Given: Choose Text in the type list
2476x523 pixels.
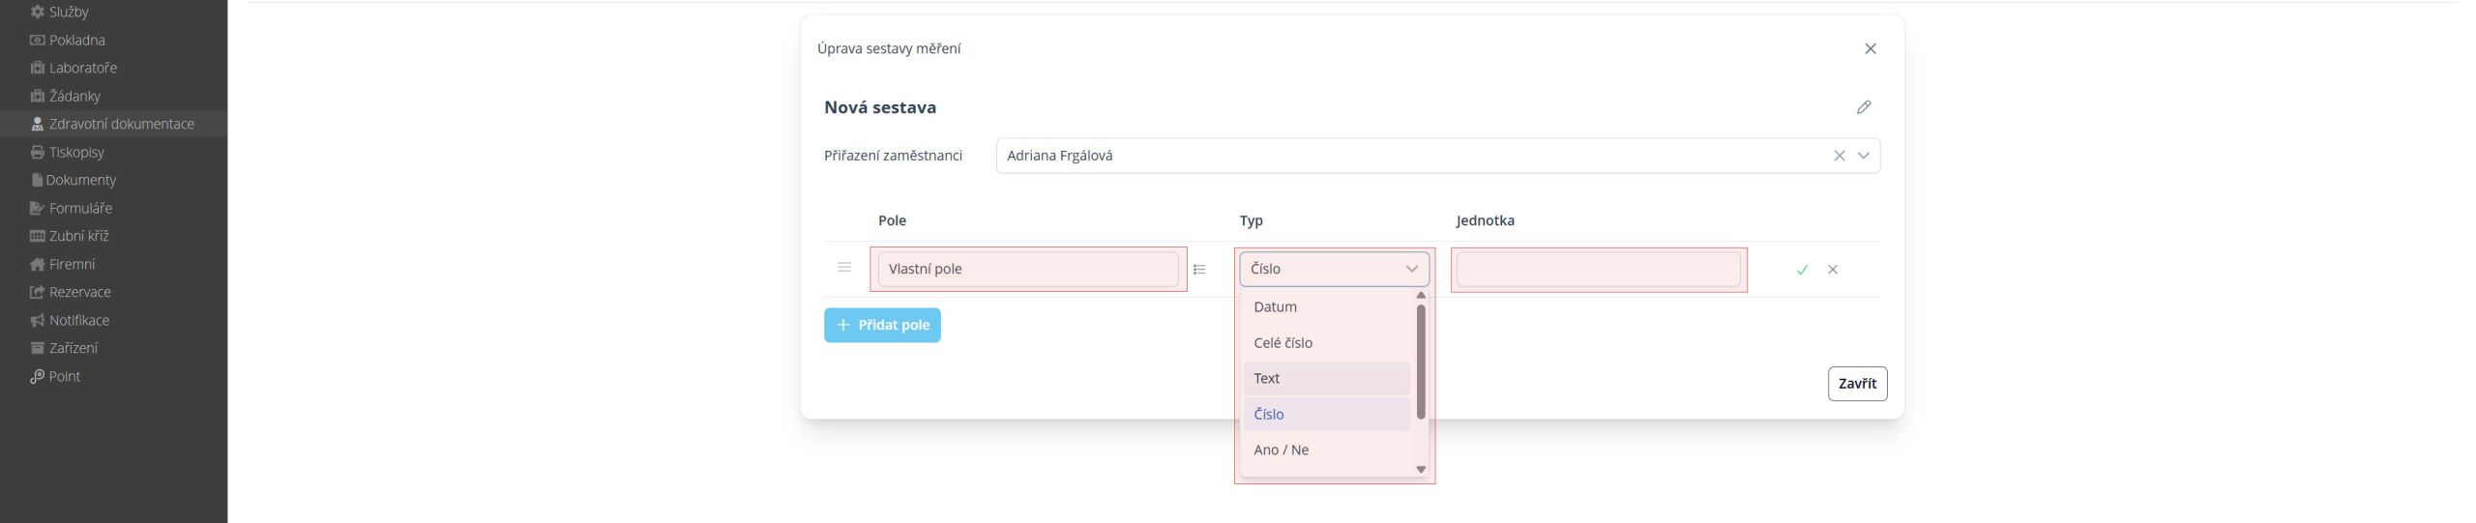Looking at the screenshot, I should coord(1266,378).
